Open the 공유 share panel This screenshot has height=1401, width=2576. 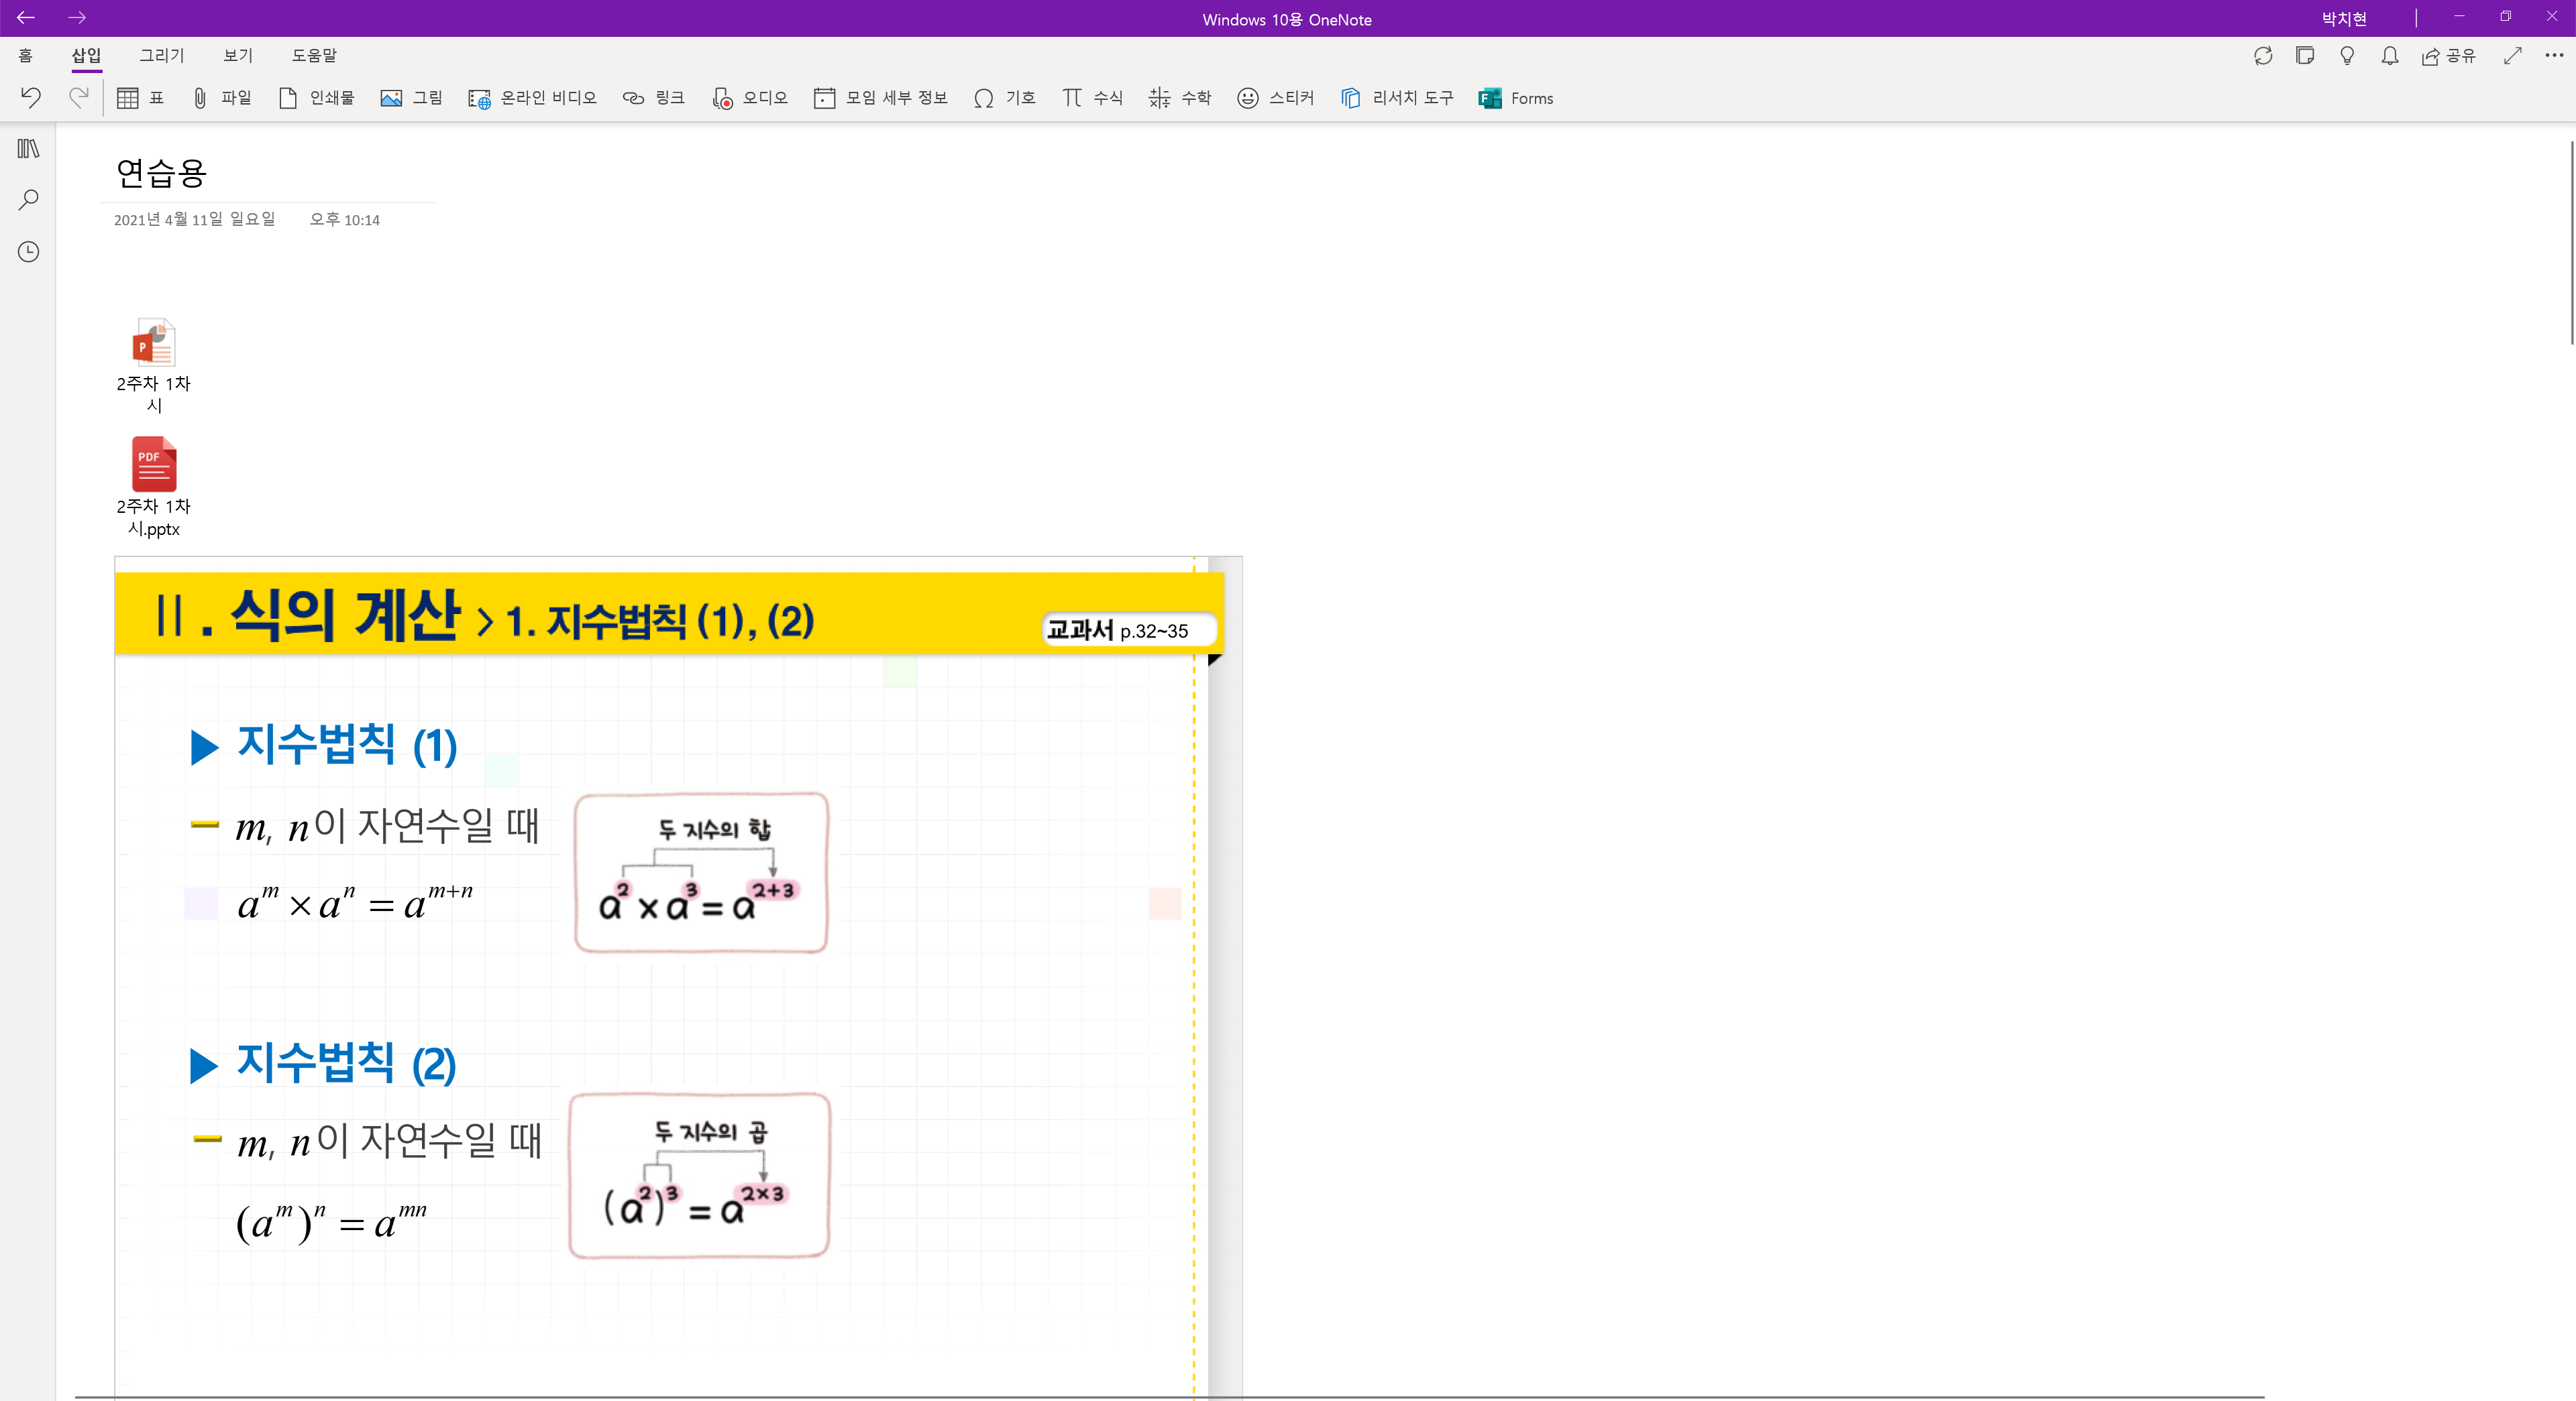point(2448,56)
